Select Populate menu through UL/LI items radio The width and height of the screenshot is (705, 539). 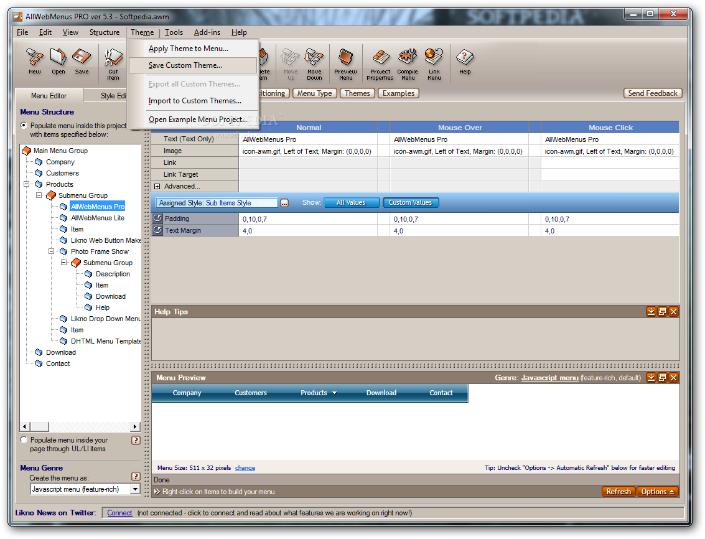coord(24,440)
